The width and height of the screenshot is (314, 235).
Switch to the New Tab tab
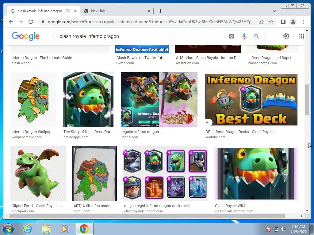pyautogui.click(x=117, y=11)
